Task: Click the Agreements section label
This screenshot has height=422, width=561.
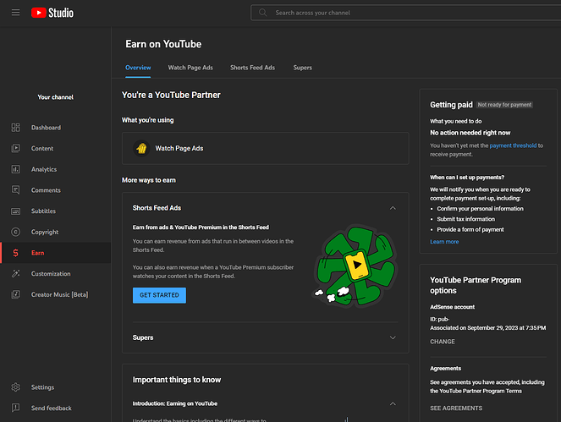Action: (x=445, y=369)
